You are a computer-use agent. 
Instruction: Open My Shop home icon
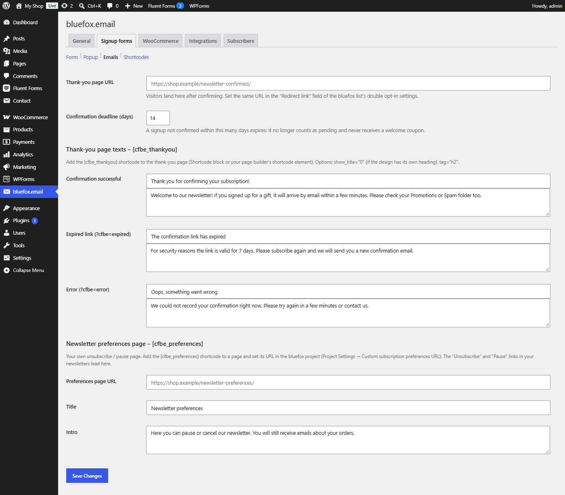tap(19, 6)
